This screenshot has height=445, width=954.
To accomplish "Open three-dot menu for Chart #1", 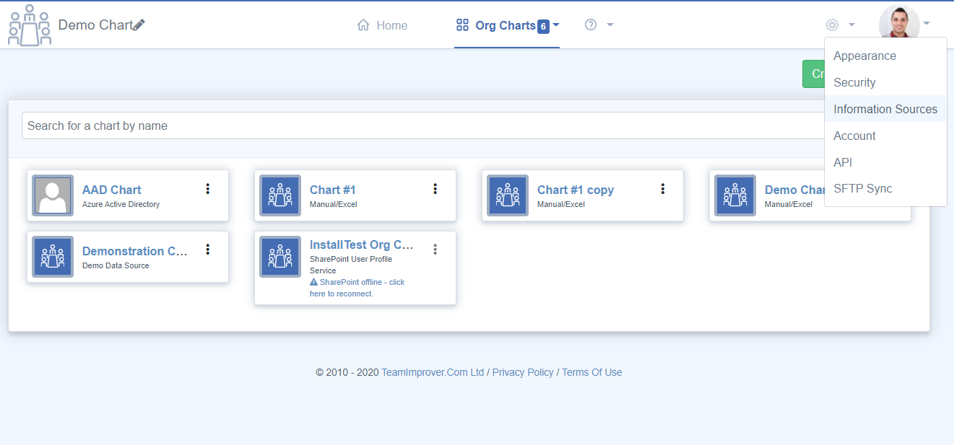I will (435, 189).
